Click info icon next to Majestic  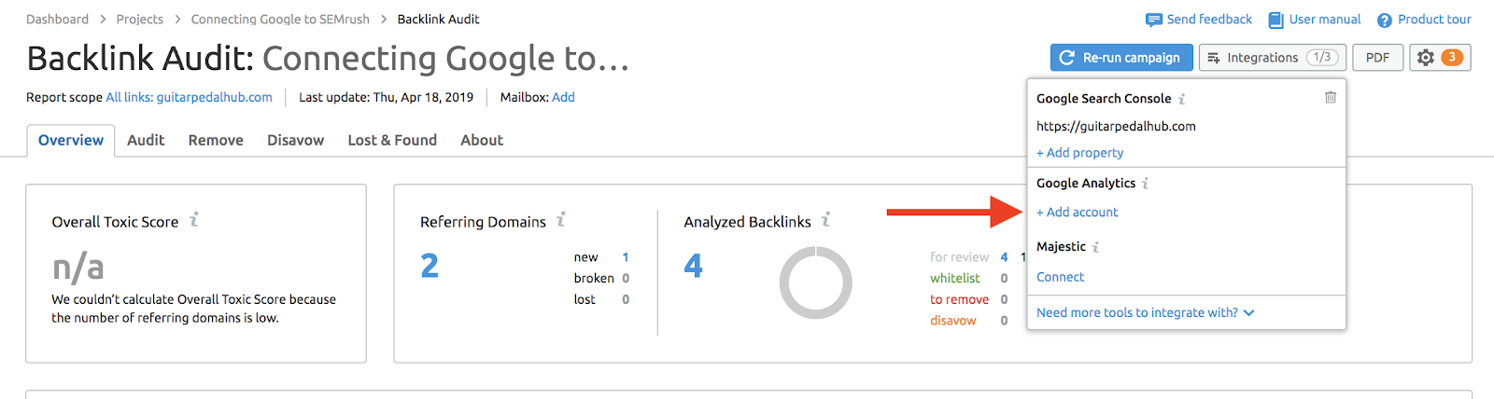(1096, 247)
